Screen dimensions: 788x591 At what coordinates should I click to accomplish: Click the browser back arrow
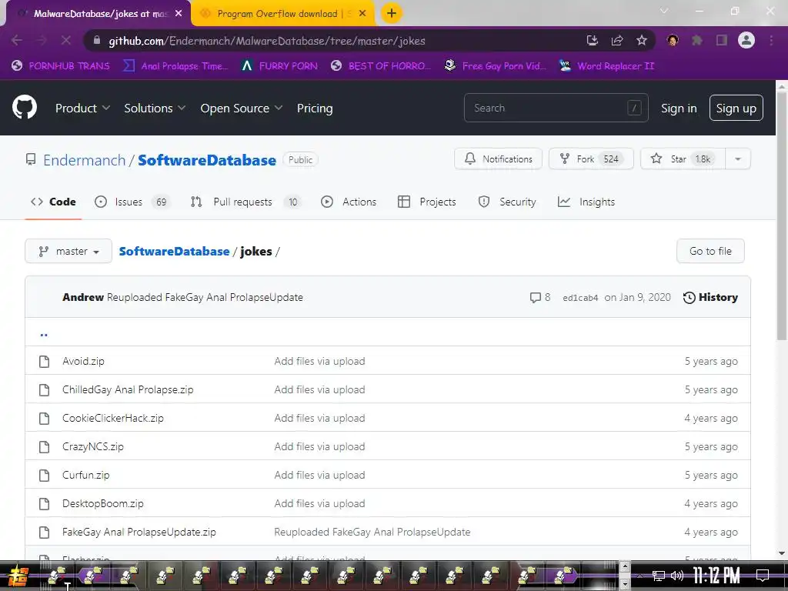pyautogui.click(x=17, y=40)
